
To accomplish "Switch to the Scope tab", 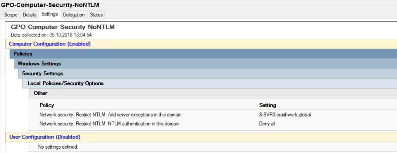I will point(11,15).
